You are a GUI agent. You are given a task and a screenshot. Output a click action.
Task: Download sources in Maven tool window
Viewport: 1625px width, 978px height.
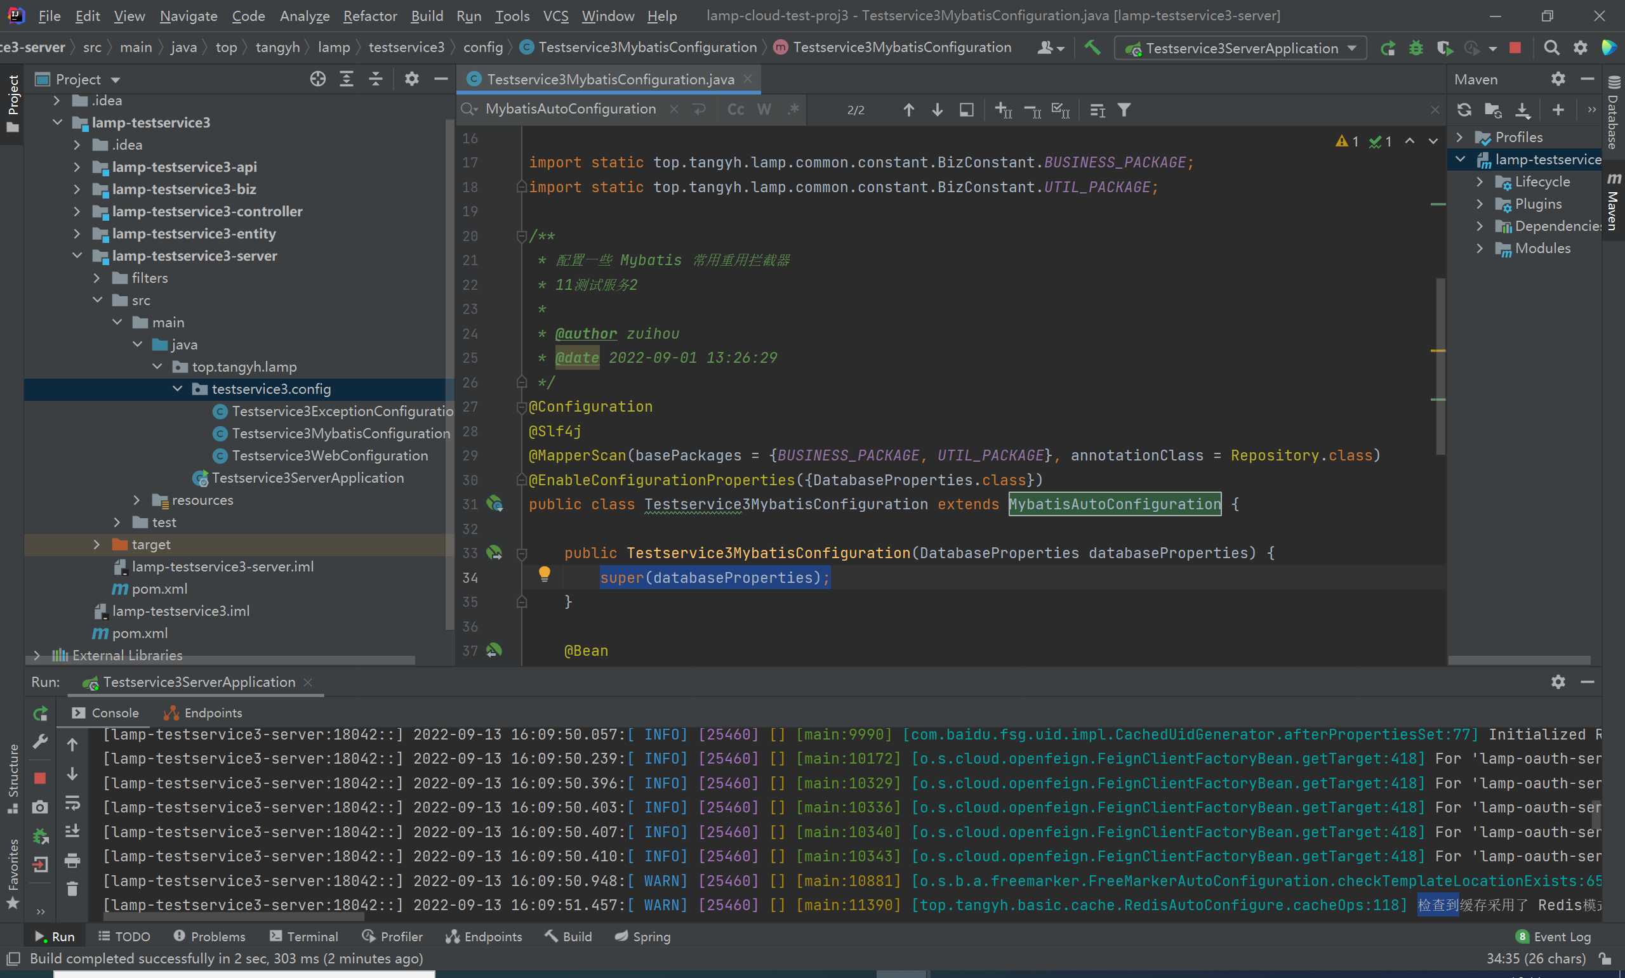[x=1523, y=110]
